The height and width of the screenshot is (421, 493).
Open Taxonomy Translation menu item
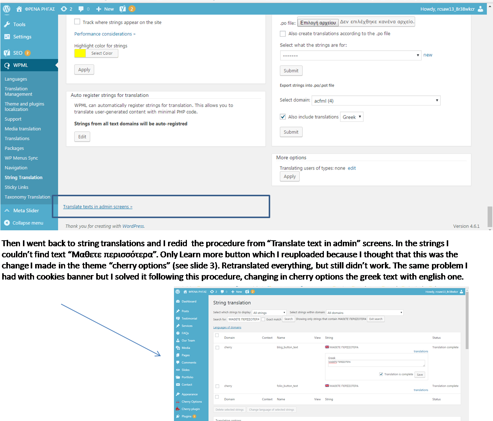[27, 197]
